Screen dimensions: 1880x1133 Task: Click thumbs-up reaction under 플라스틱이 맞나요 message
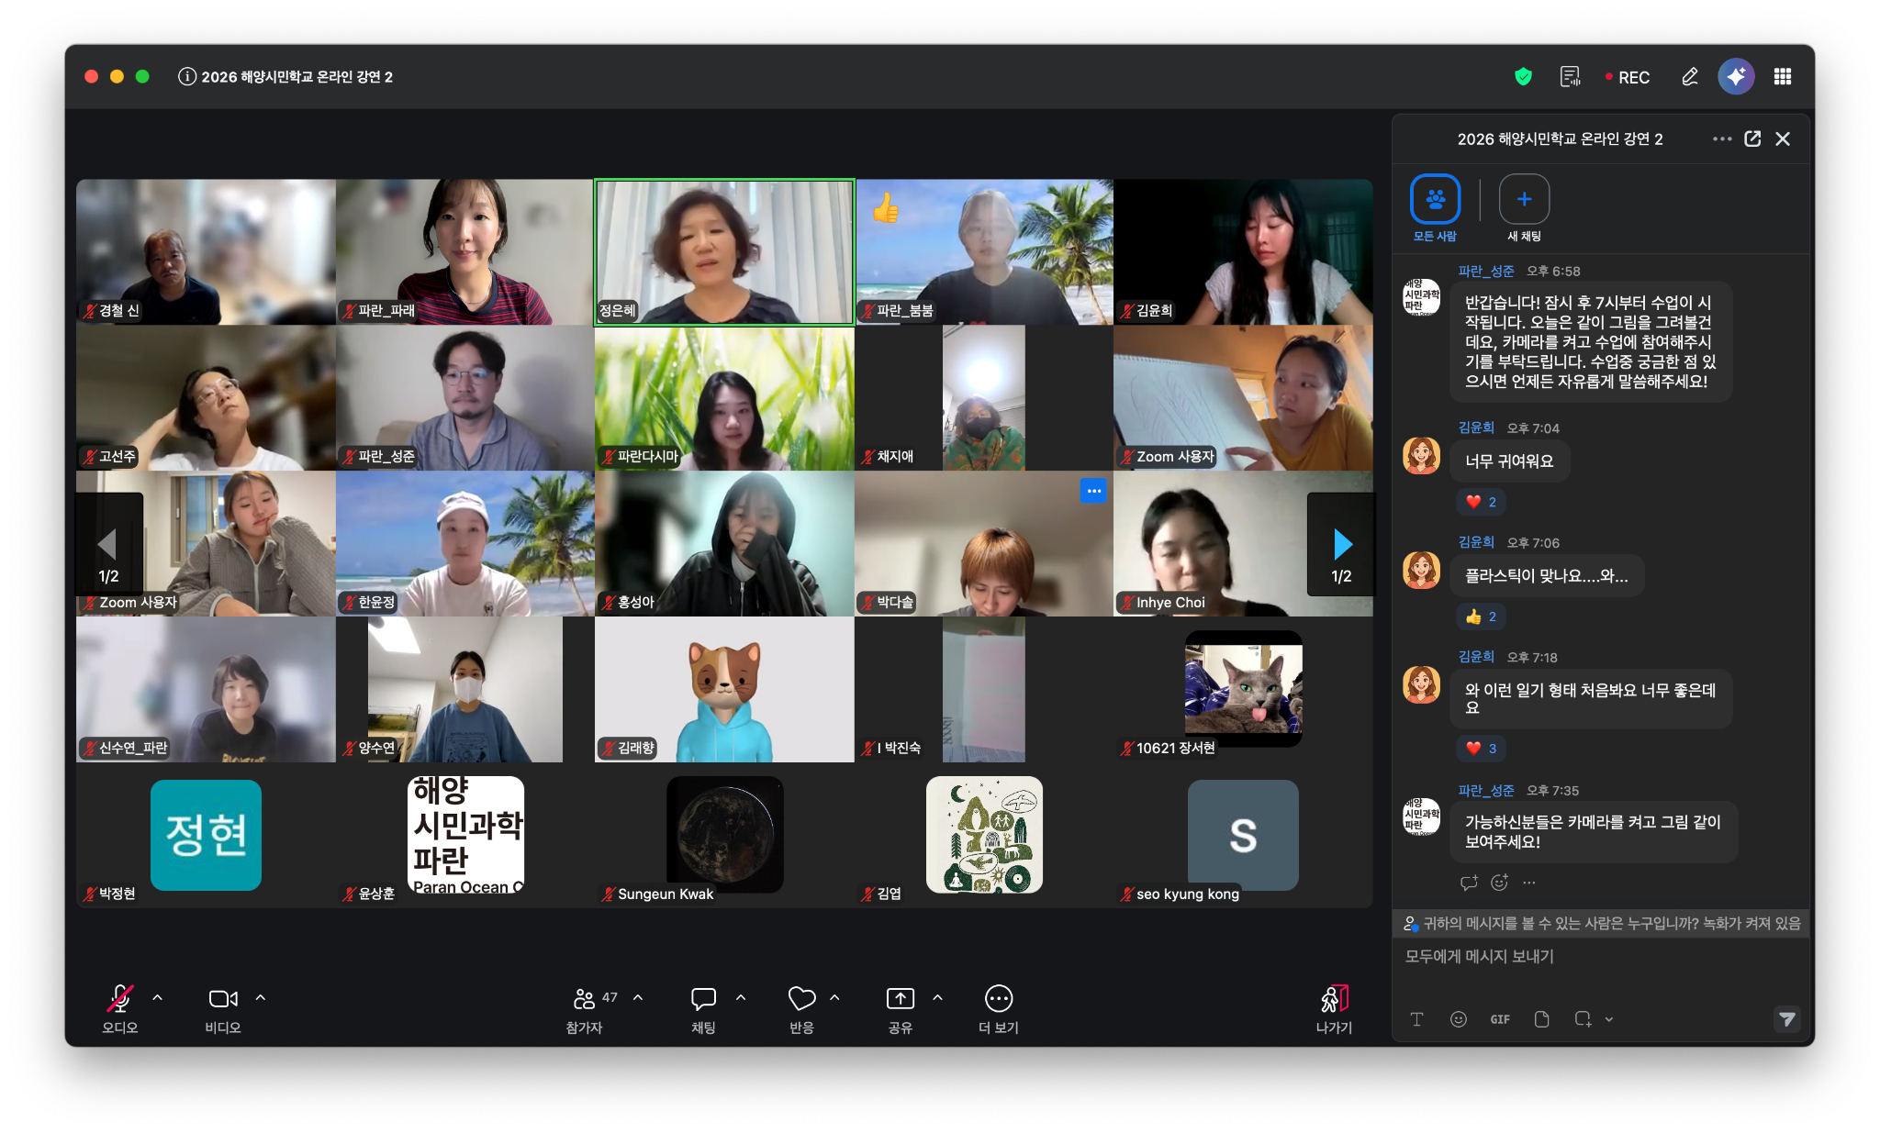[x=1482, y=616]
